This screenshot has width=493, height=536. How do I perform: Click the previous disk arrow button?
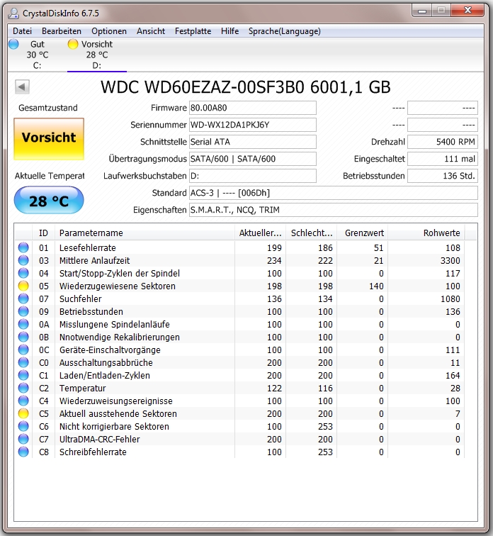point(22,86)
